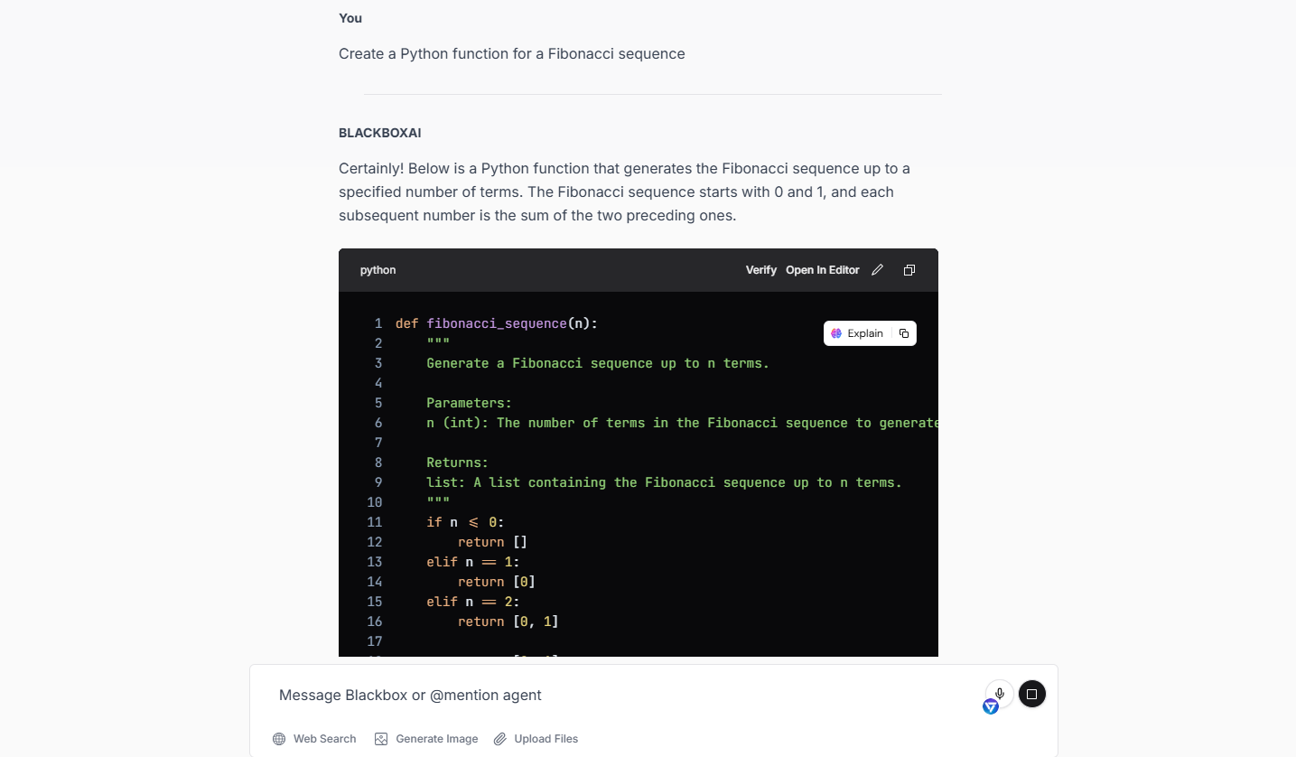The width and height of the screenshot is (1296, 757).
Task: Open the code in editor
Action: 822,269
